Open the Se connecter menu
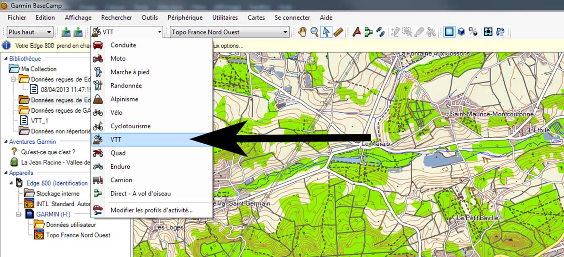 click(292, 17)
